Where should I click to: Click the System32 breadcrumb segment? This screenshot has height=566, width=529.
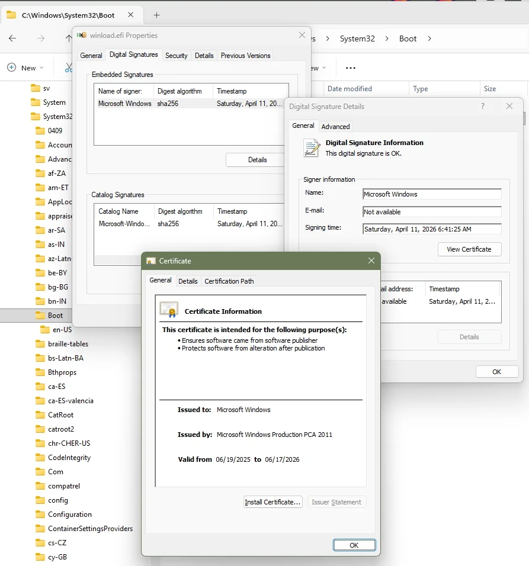357,38
